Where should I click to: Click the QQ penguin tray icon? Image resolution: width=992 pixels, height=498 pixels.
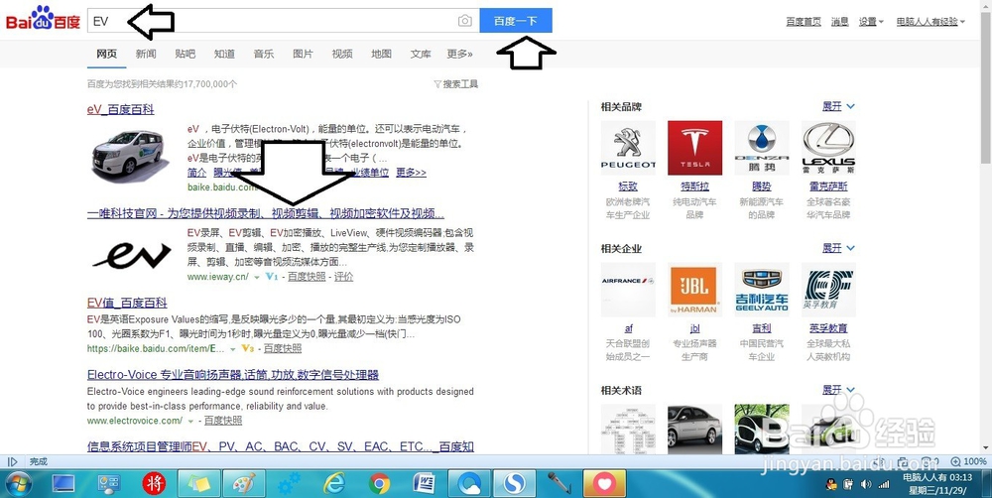[831, 484]
